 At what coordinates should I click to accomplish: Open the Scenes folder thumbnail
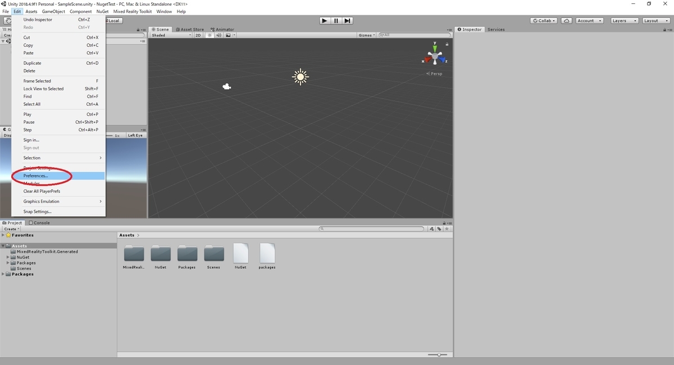tap(214, 254)
